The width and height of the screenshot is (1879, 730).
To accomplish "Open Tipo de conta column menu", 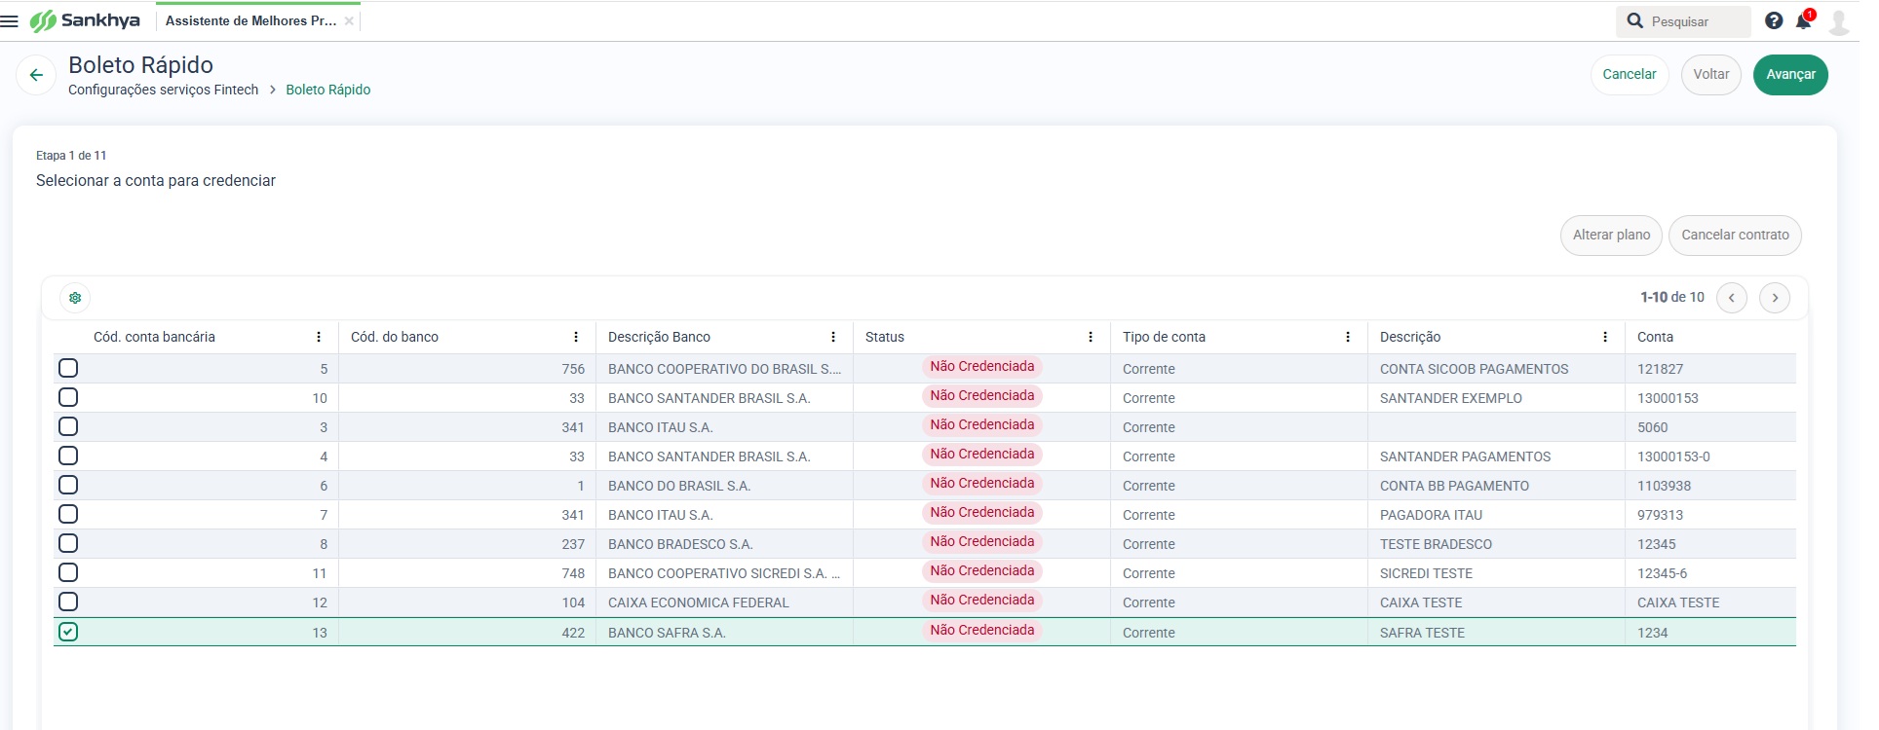I will coord(1348,337).
